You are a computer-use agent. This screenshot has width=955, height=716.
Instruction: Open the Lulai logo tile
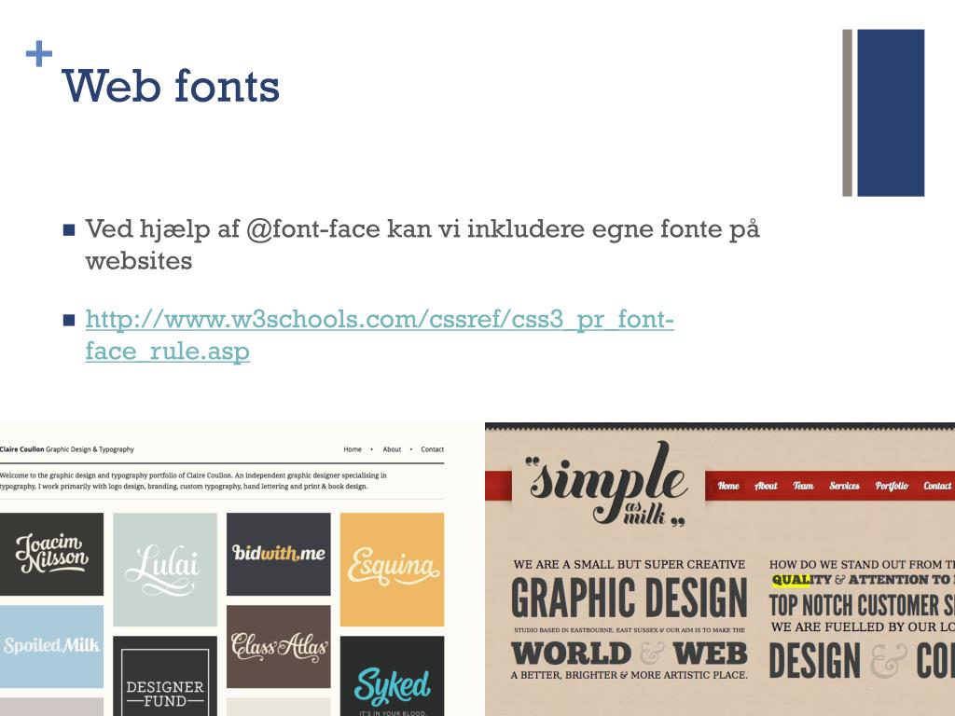click(165, 570)
